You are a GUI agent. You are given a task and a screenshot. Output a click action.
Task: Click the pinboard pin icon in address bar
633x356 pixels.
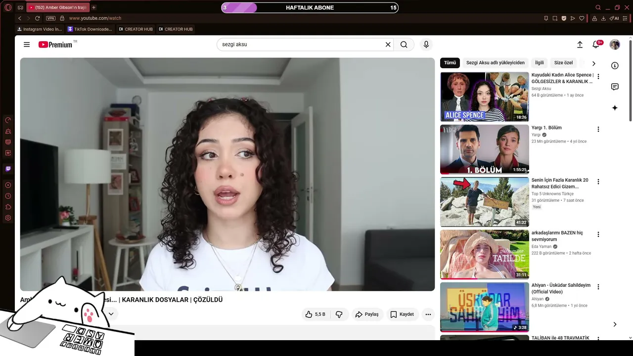546,18
